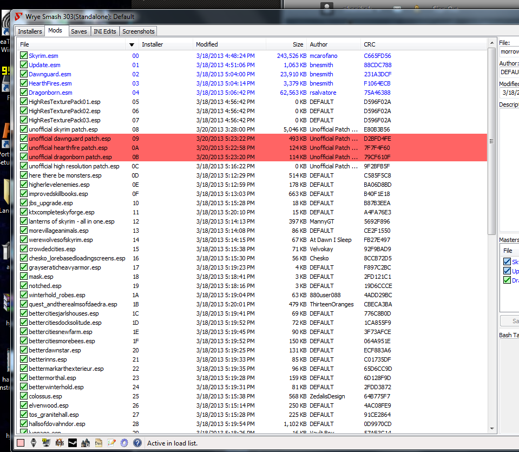Click the 'Active in load list.' status text
The width and height of the screenshot is (519, 452).
[172, 443]
